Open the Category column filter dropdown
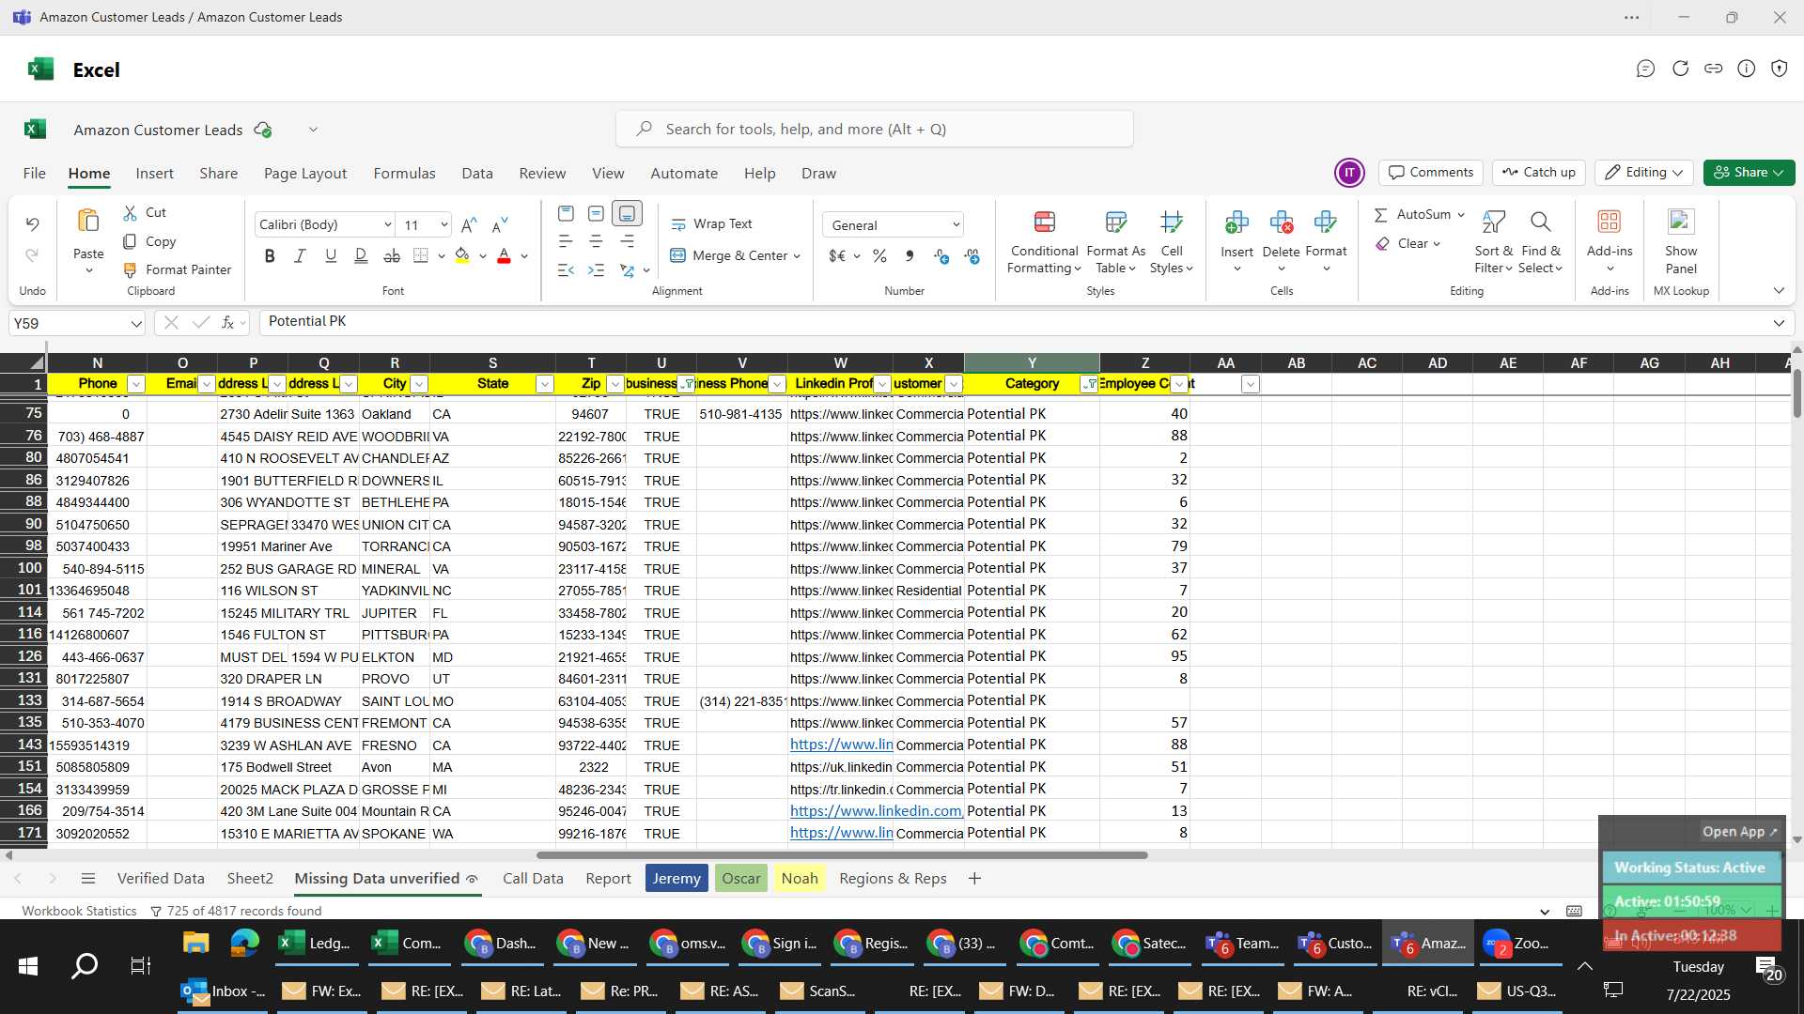The image size is (1804, 1014). [x=1089, y=384]
